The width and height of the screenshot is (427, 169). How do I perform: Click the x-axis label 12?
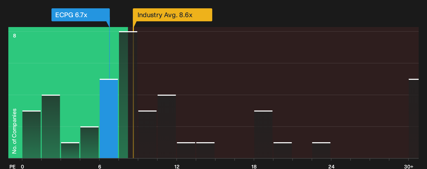(177, 166)
